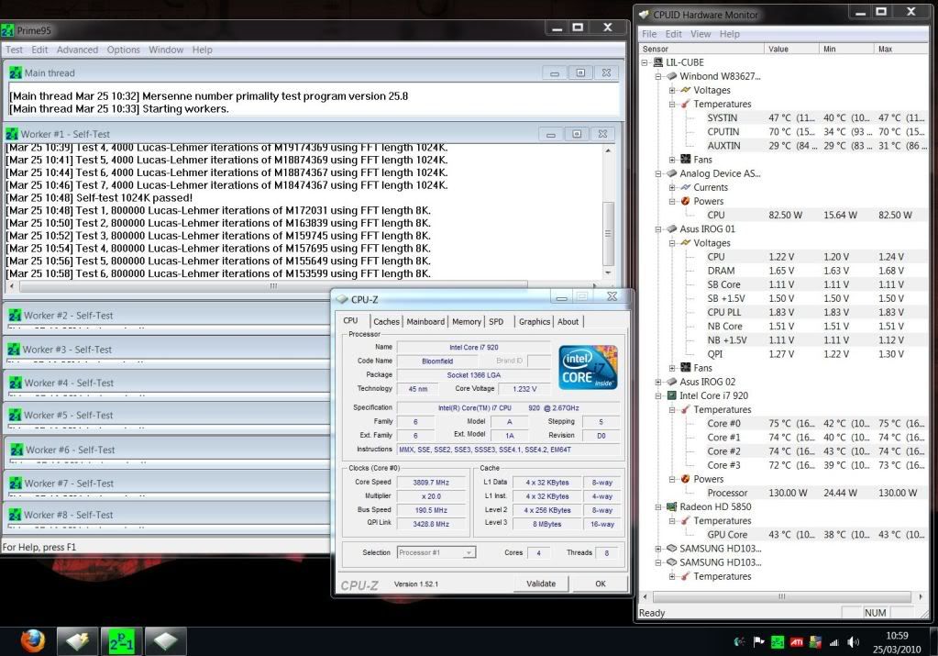Click the taskbar clock showing 10:59

897,636
